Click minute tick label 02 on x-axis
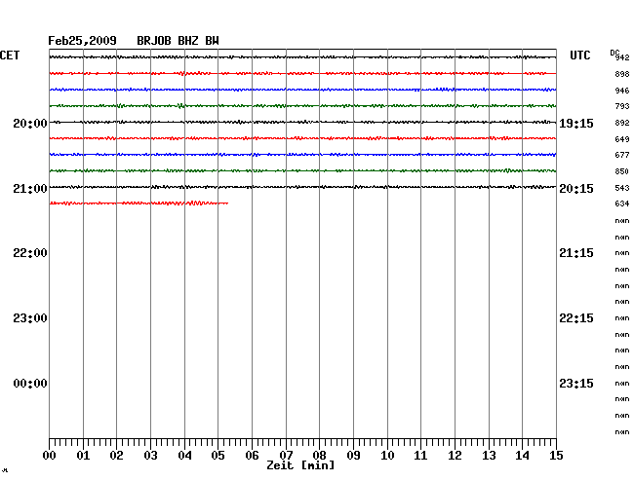 coord(116,456)
